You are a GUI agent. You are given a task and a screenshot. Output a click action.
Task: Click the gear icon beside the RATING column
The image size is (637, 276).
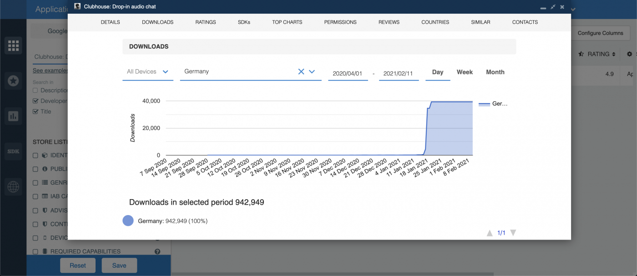[630, 54]
